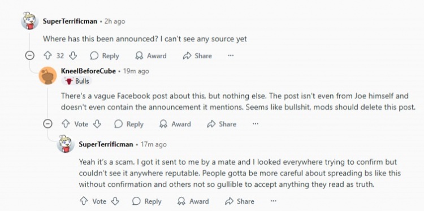Open KneelBeforeCube's user profile link

point(88,71)
